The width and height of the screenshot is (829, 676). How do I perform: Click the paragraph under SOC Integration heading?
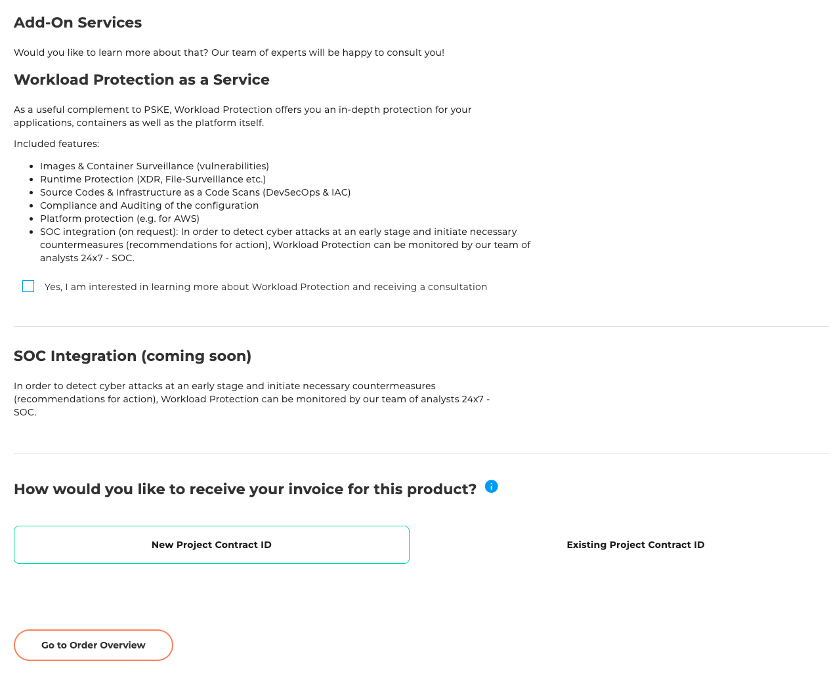click(251, 399)
